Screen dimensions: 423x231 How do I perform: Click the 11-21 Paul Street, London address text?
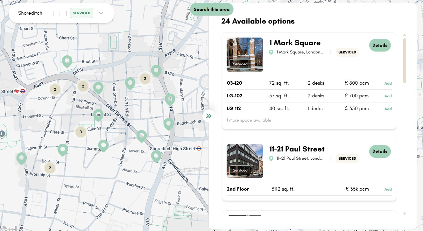coord(300,158)
